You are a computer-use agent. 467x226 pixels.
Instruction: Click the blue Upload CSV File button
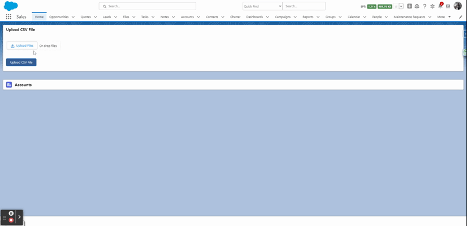coord(21,63)
